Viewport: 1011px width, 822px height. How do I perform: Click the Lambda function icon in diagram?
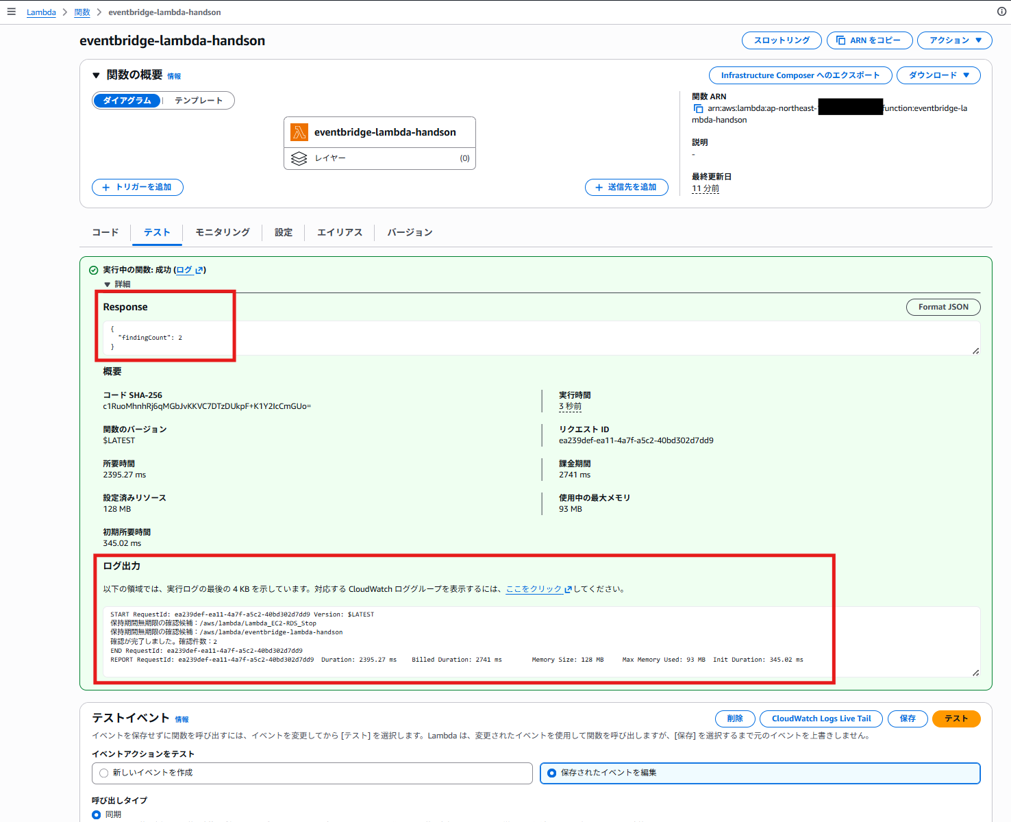299,132
